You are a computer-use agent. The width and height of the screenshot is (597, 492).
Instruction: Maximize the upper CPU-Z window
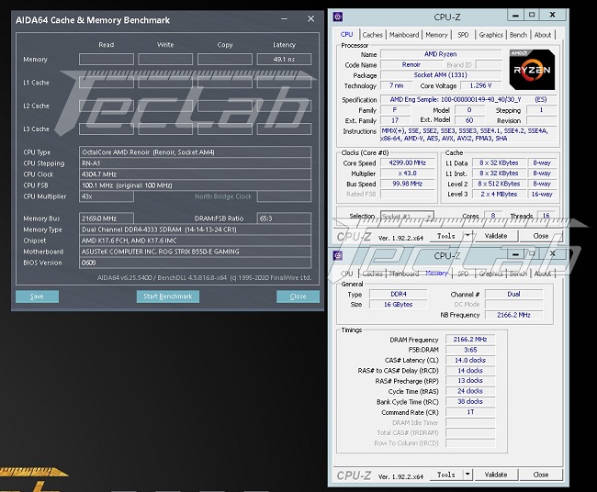tap(532, 15)
